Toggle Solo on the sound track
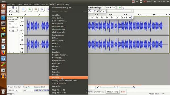Viewport: 170px width, 95px height. 16,24
